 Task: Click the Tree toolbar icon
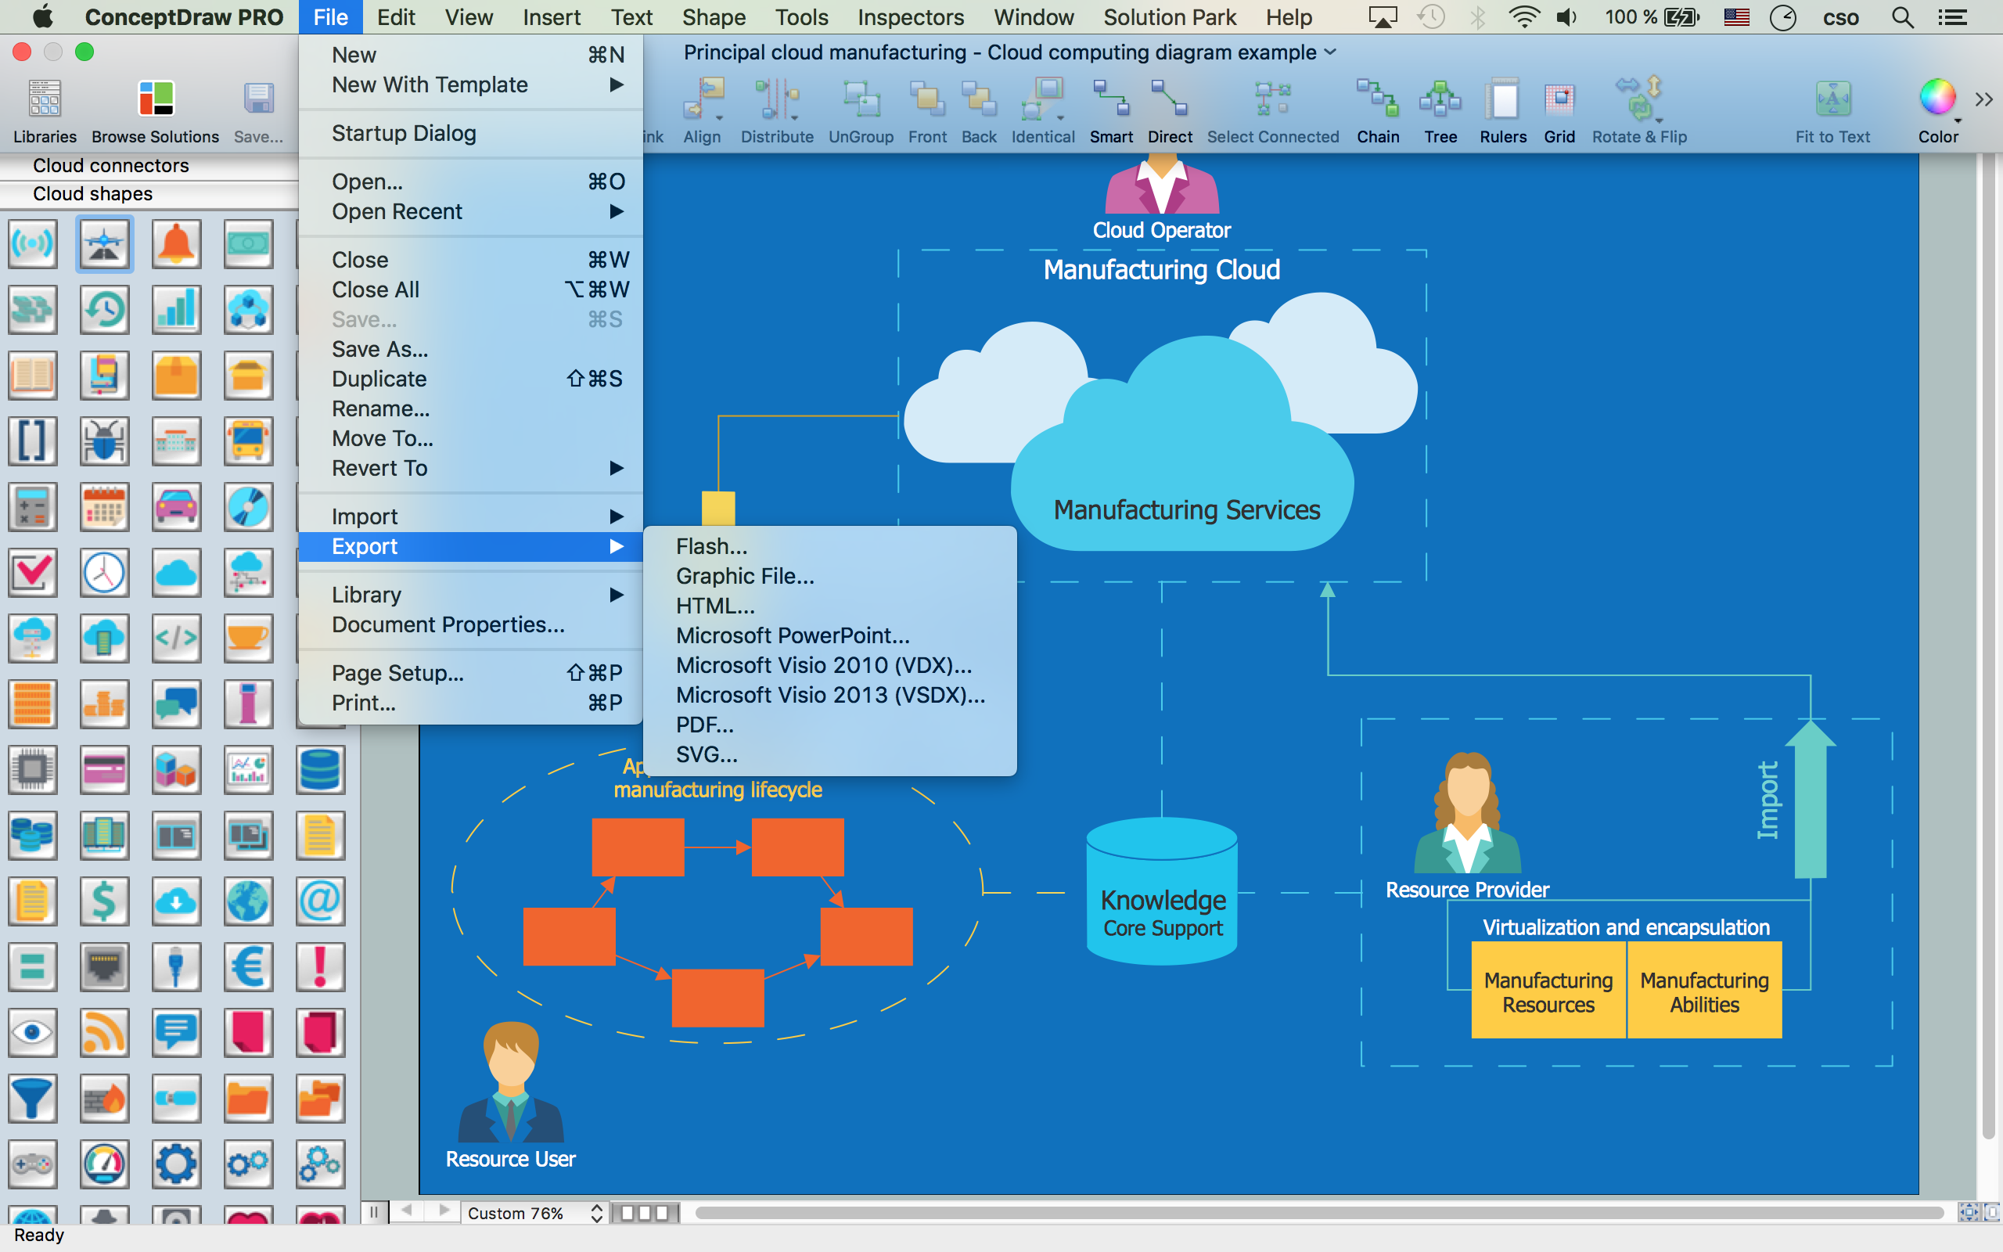pyautogui.click(x=1440, y=99)
